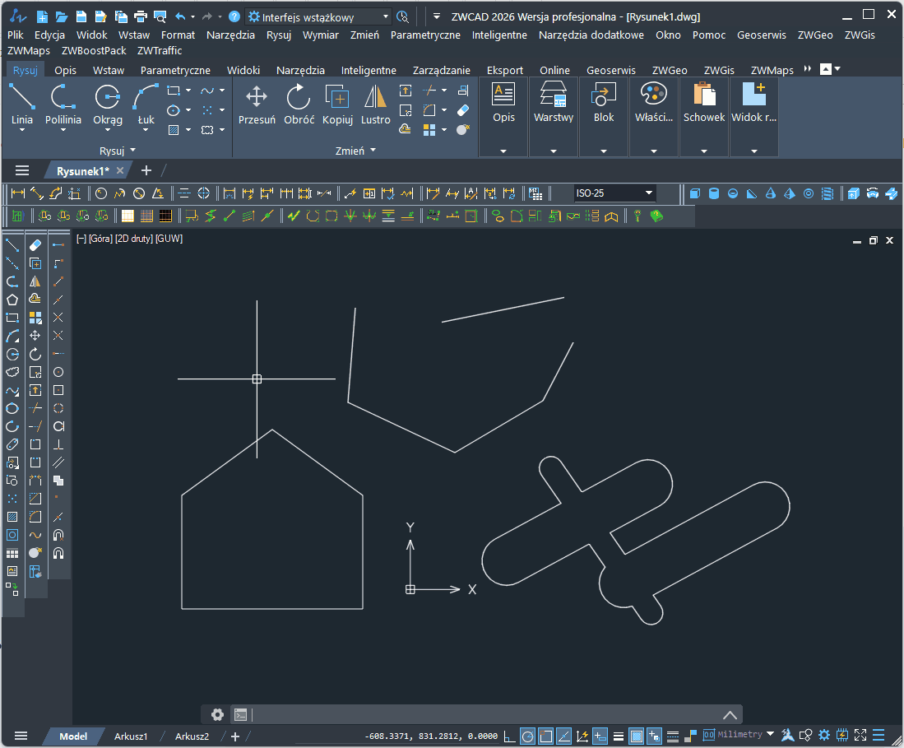Select the Polilinia drawing tool
The height and width of the screenshot is (748, 904).
(63, 105)
